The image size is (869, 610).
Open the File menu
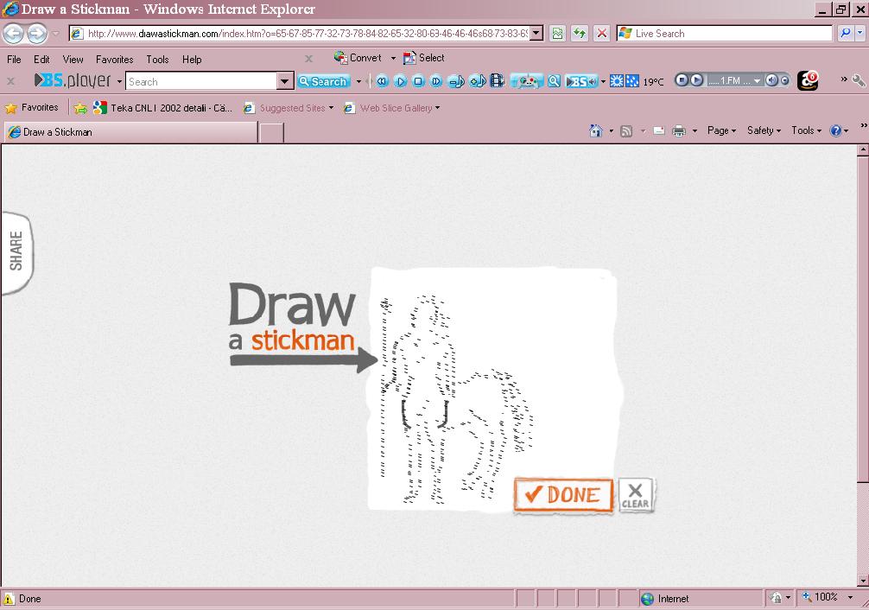14,60
